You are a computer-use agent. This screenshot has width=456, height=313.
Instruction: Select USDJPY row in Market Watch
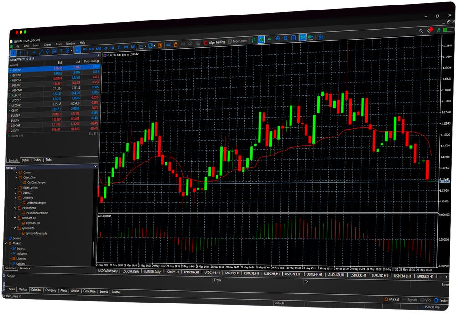pyautogui.click(x=54, y=85)
